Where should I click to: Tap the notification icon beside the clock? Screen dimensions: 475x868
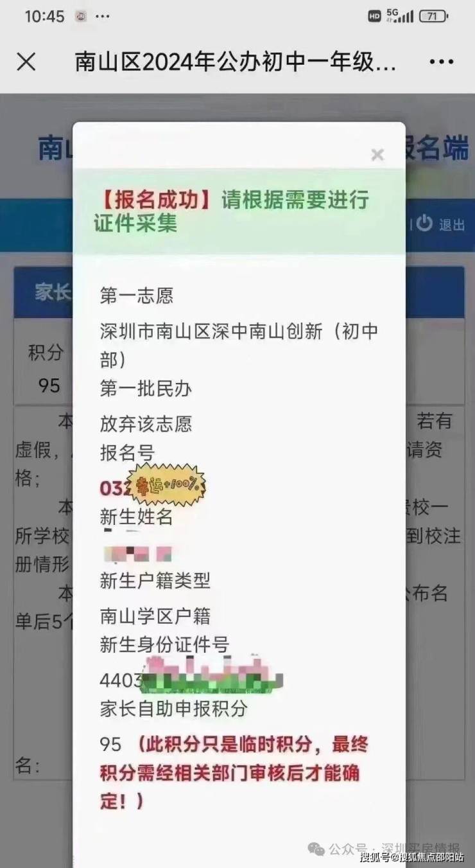(x=81, y=17)
